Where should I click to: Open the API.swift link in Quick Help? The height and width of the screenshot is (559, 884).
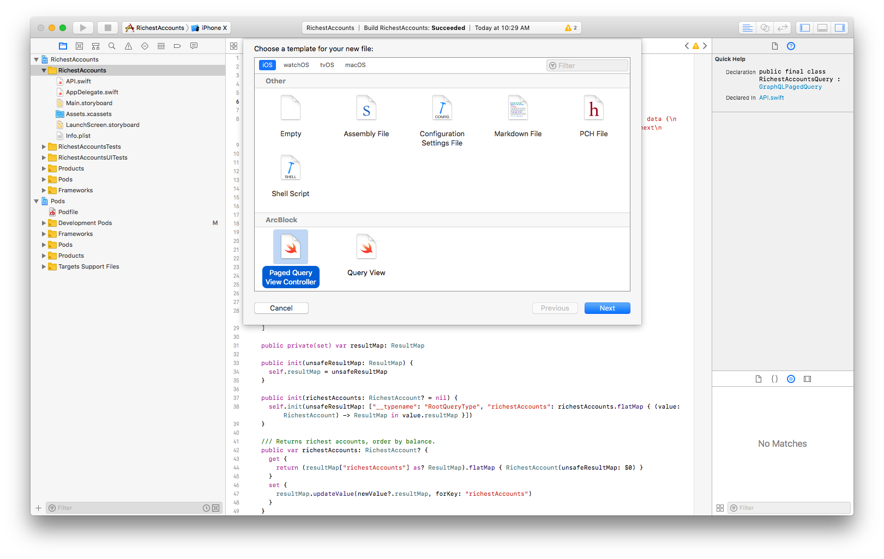click(x=772, y=98)
